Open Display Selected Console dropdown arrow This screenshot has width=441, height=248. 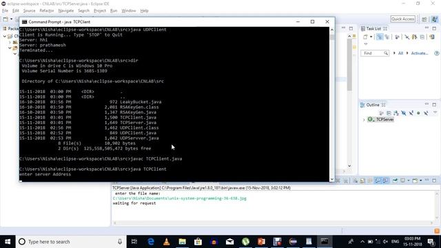pos(409,180)
